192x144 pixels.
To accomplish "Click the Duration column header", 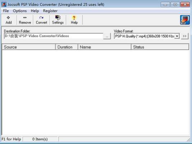I will [x=67, y=47].
